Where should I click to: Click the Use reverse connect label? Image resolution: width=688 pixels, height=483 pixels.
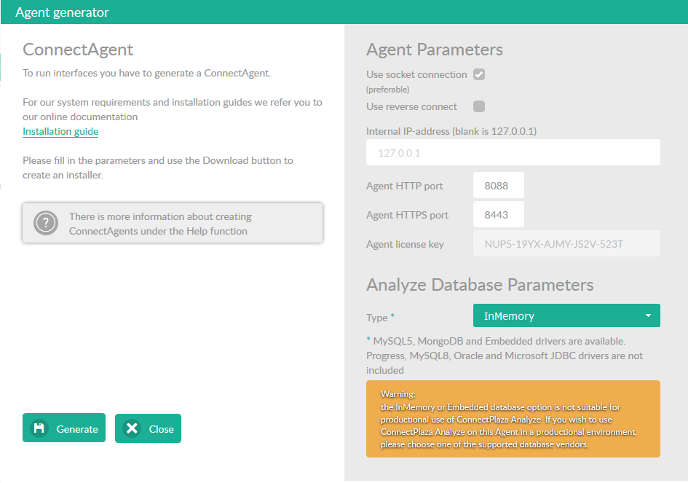[411, 106]
